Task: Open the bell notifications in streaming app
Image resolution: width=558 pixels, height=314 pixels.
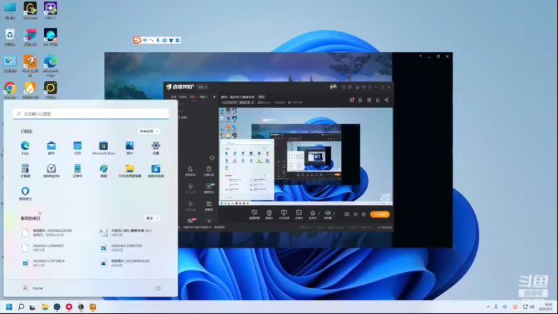Action: point(377,100)
